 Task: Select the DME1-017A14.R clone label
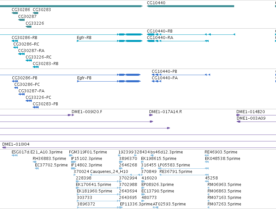click(165, 112)
